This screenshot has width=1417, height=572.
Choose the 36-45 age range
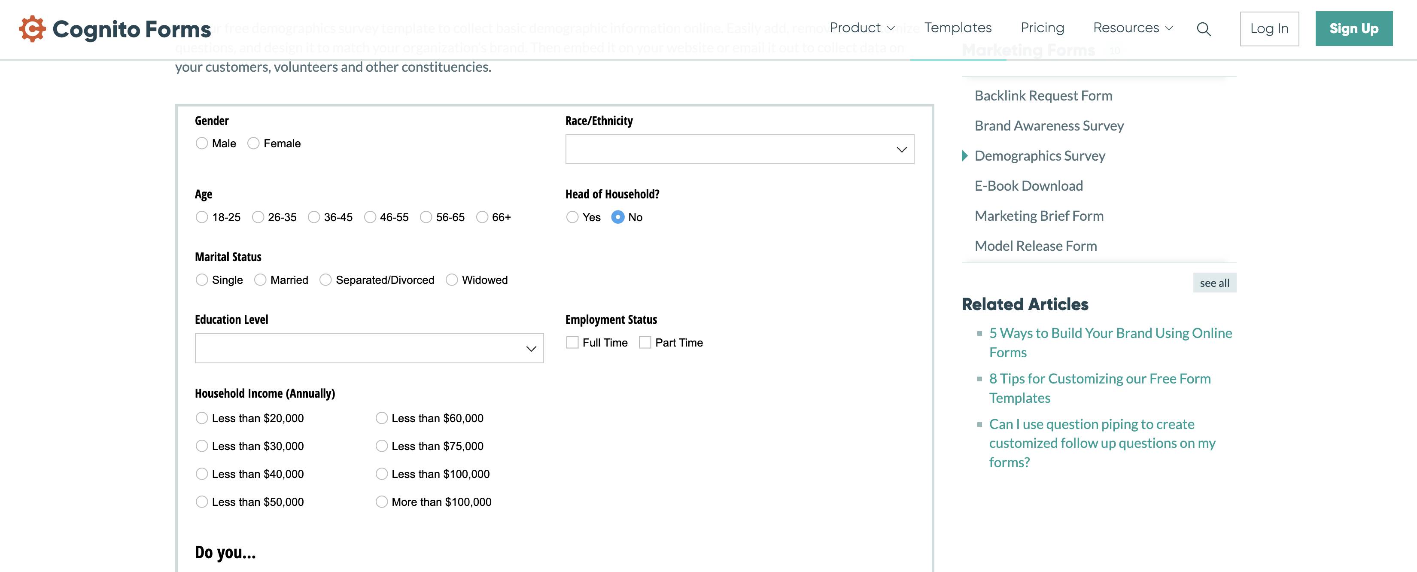pos(314,217)
